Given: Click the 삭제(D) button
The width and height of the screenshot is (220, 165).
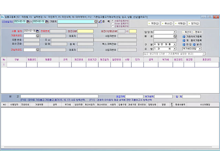Looking at the screenshot, I should tap(180, 23).
